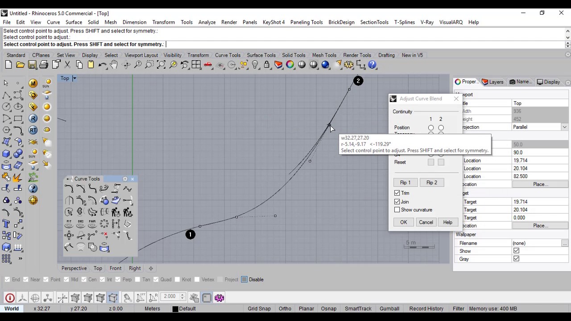Click the Default layer black swatch
Viewport: 571px width, 321px height.
pos(175,309)
